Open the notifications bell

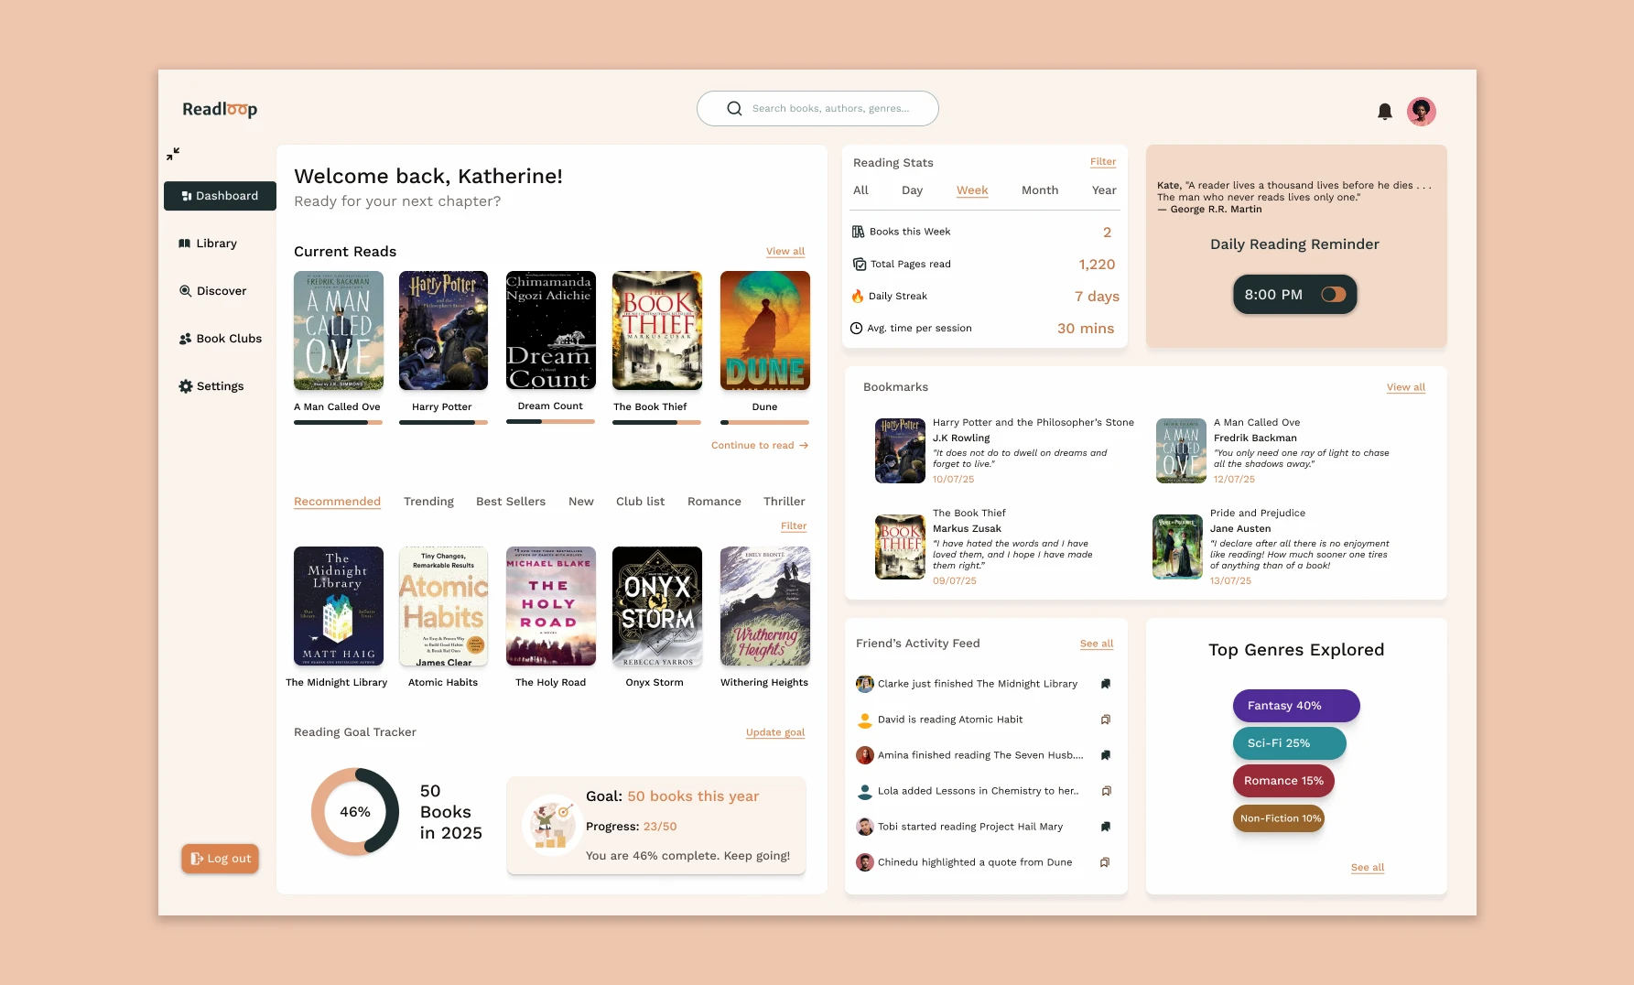1385,112
